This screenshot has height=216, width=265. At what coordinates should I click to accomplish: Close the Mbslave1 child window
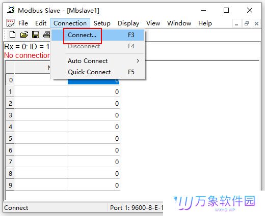(256, 23)
